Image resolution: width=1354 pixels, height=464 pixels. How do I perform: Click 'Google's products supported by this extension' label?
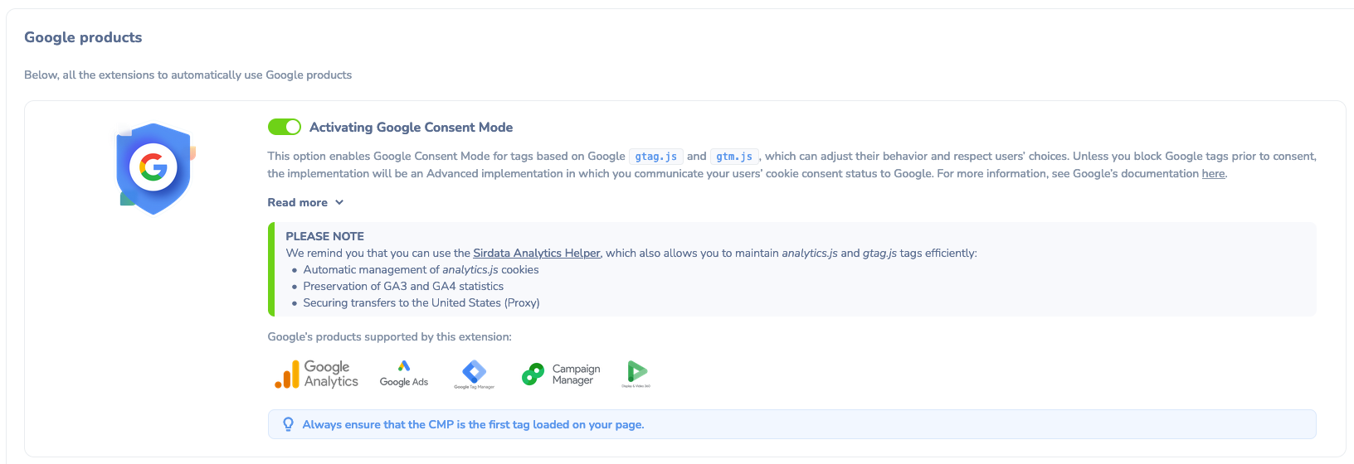point(389,336)
